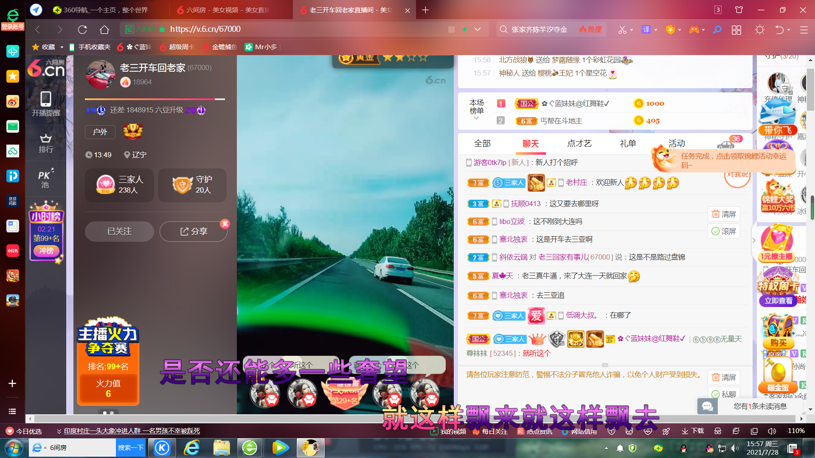Click the address bar URL v.6.cn/67000

pyautogui.click(x=205, y=29)
